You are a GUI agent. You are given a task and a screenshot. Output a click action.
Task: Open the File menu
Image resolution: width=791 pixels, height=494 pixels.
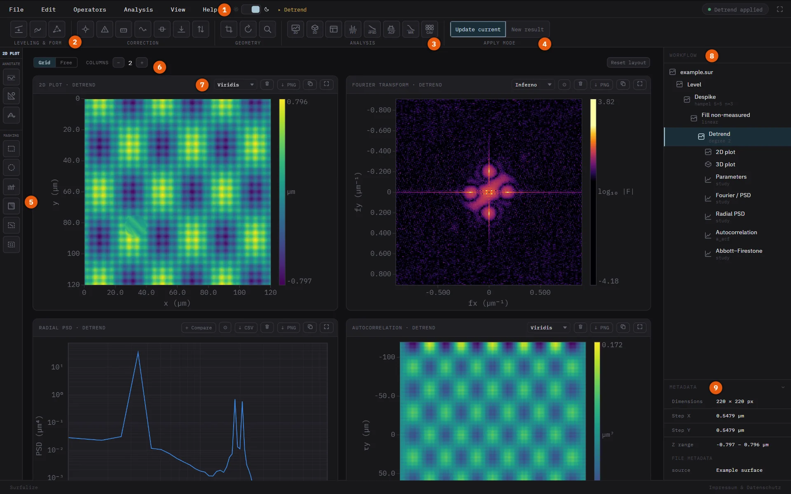click(x=16, y=9)
